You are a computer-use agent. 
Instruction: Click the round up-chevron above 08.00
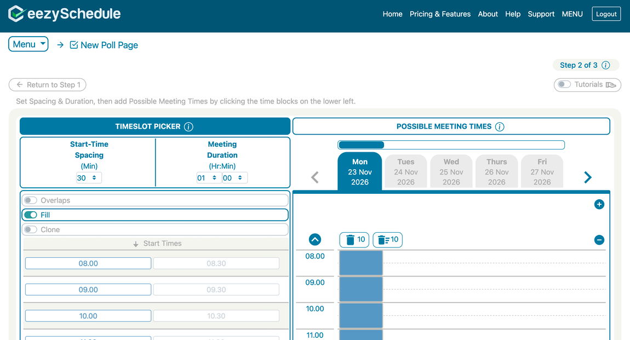coord(315,240)
